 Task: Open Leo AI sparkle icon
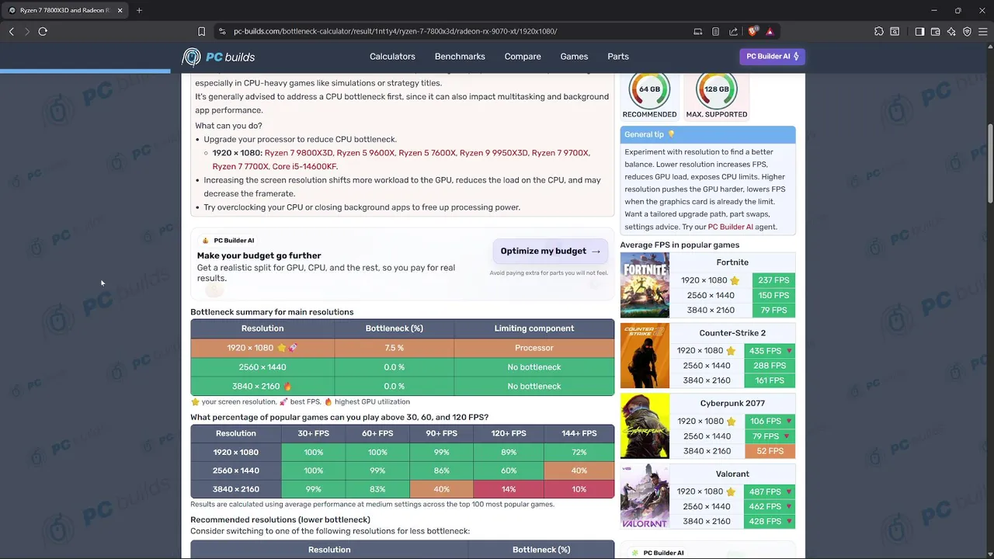pos(951,31)
